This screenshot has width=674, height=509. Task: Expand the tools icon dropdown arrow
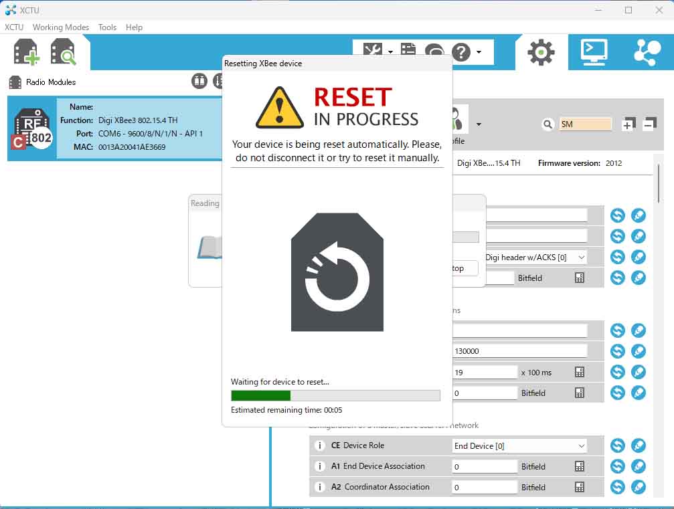(390, 52)
